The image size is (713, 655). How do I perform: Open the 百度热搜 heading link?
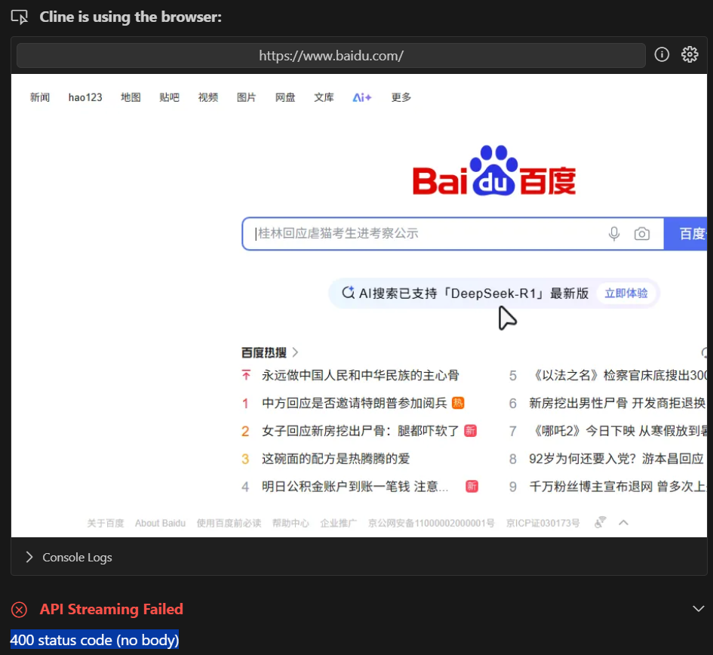(264, 352)
